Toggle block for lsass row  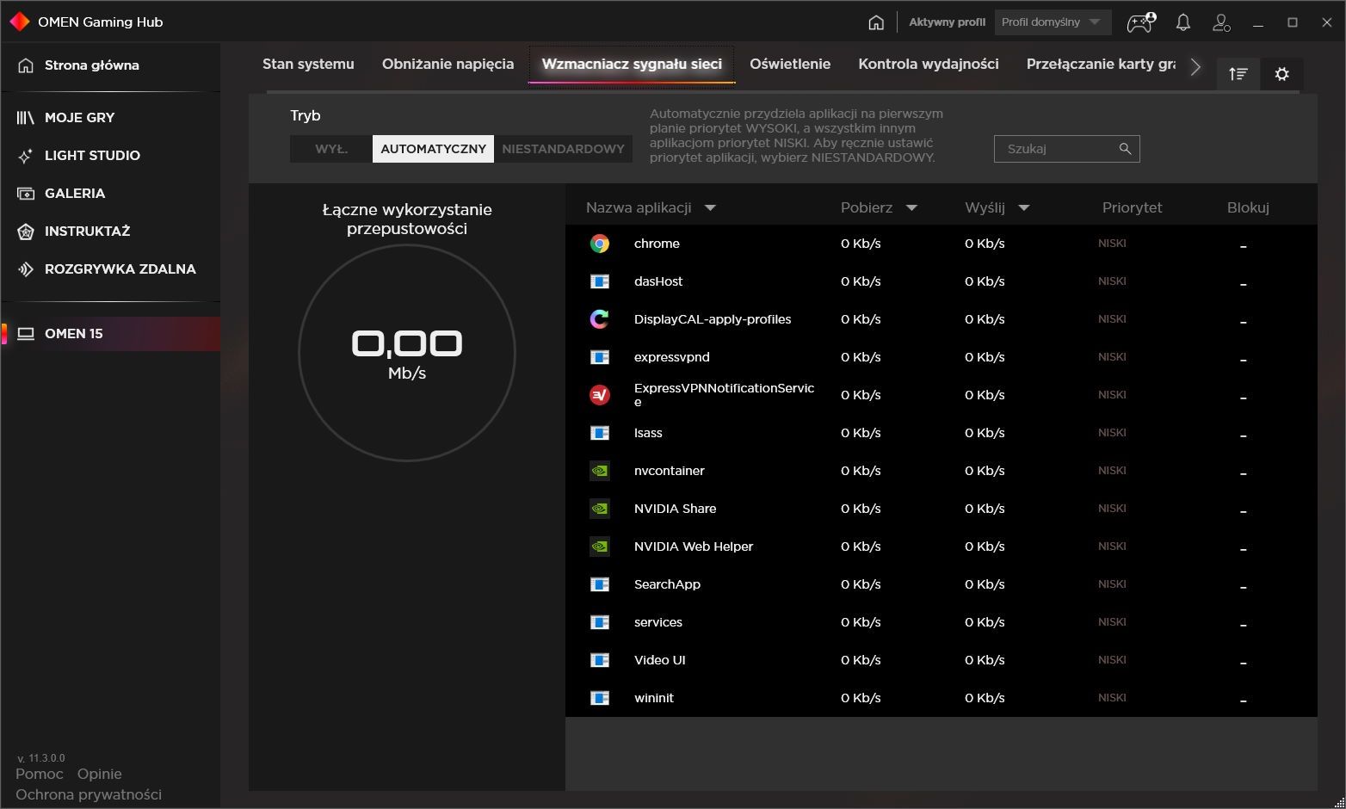tap(1244, 436)
